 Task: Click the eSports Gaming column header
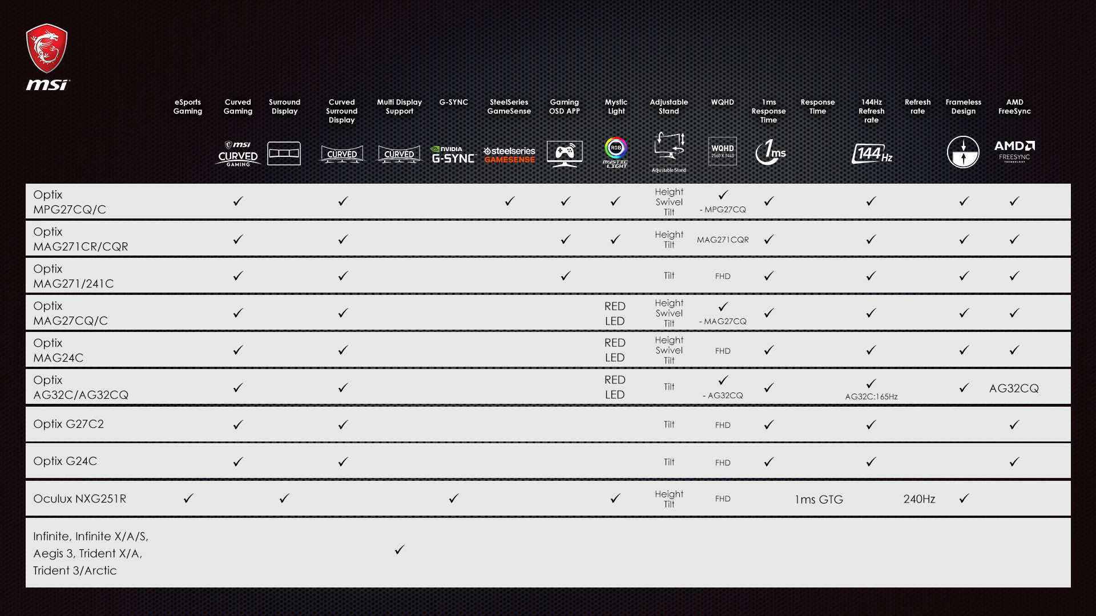tap(188, 107)
